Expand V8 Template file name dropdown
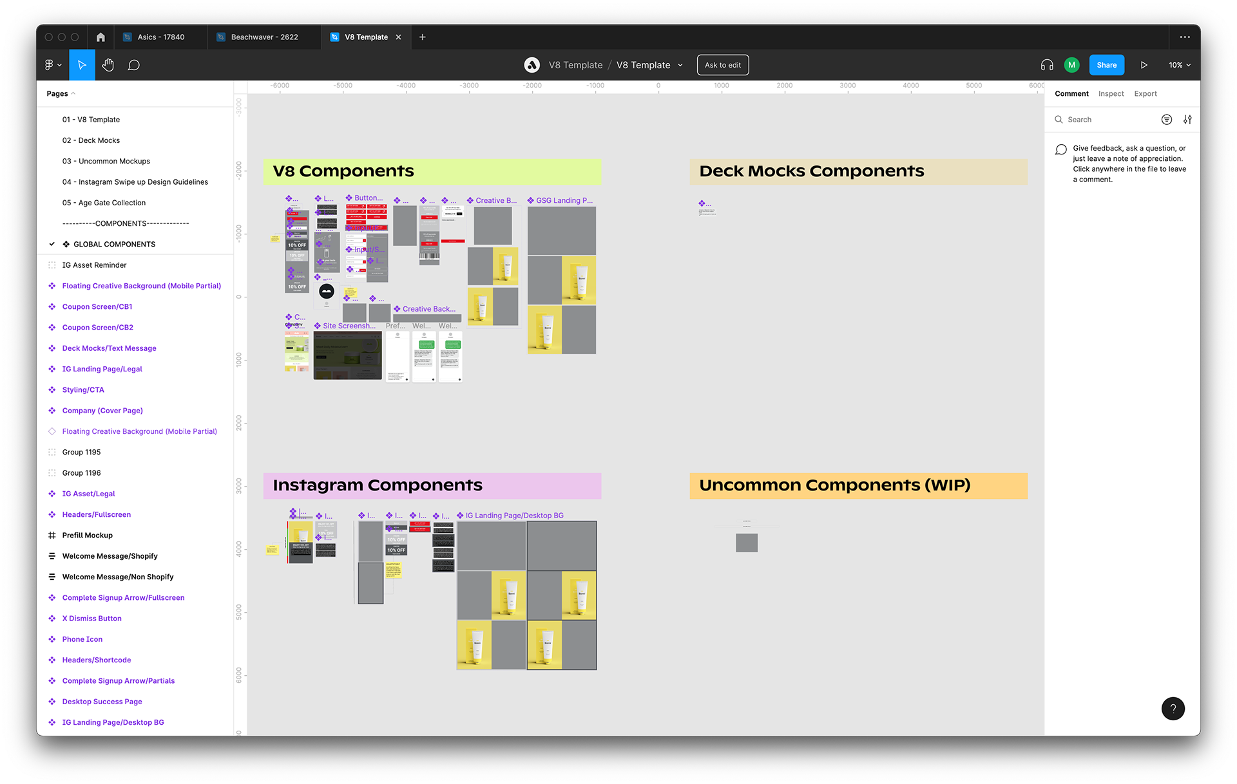This screenshot has width=1237, height=784. coord(680,65)
